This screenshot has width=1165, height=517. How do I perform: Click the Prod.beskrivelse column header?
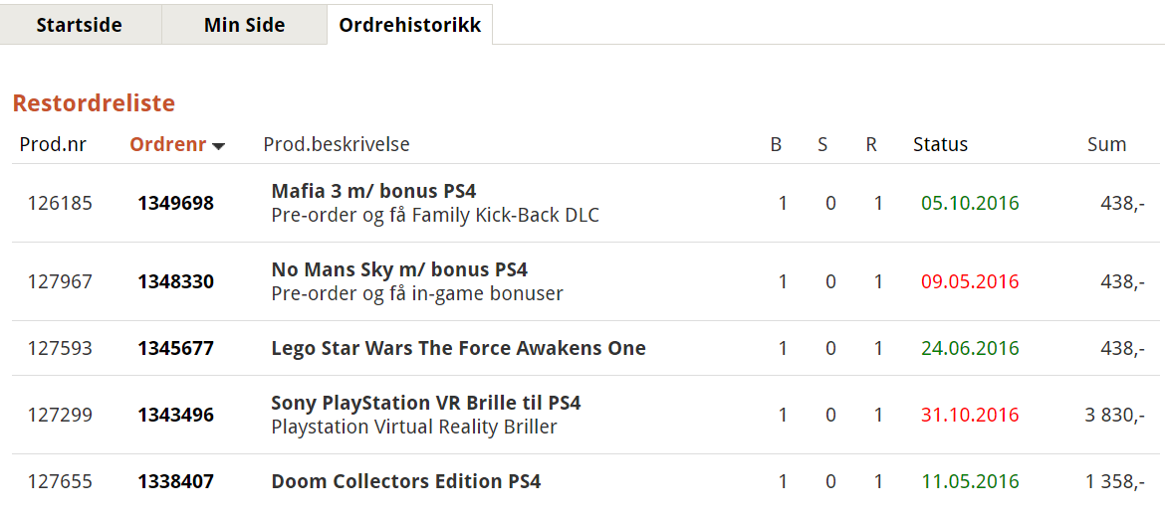point(337,144)
